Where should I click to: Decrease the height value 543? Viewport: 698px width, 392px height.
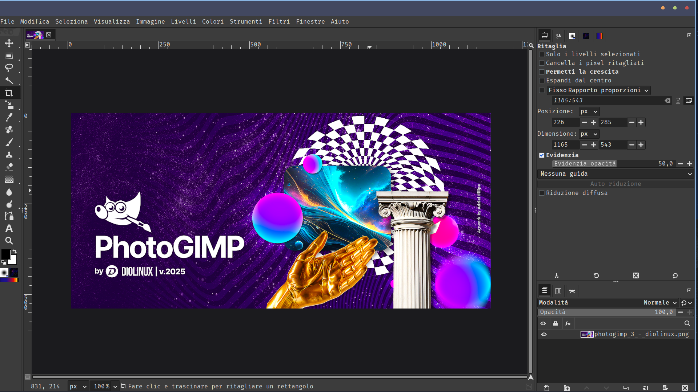[x=632, y=145]
